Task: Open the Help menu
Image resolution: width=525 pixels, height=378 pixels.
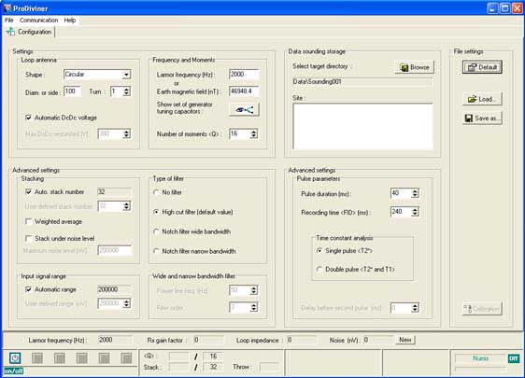Action: 70,21
